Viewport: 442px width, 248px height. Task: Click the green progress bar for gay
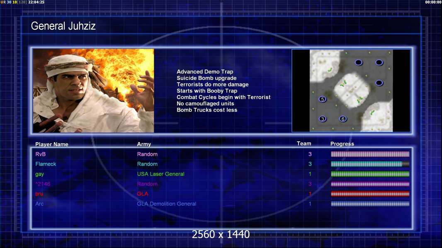click(370, 174)
